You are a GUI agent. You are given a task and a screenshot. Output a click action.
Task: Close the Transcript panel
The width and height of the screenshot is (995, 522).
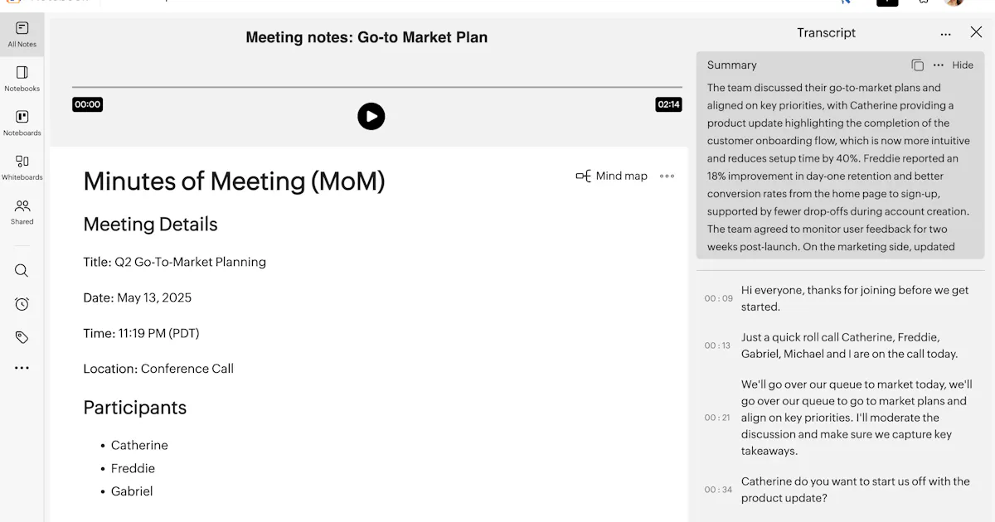pos(976,32)
